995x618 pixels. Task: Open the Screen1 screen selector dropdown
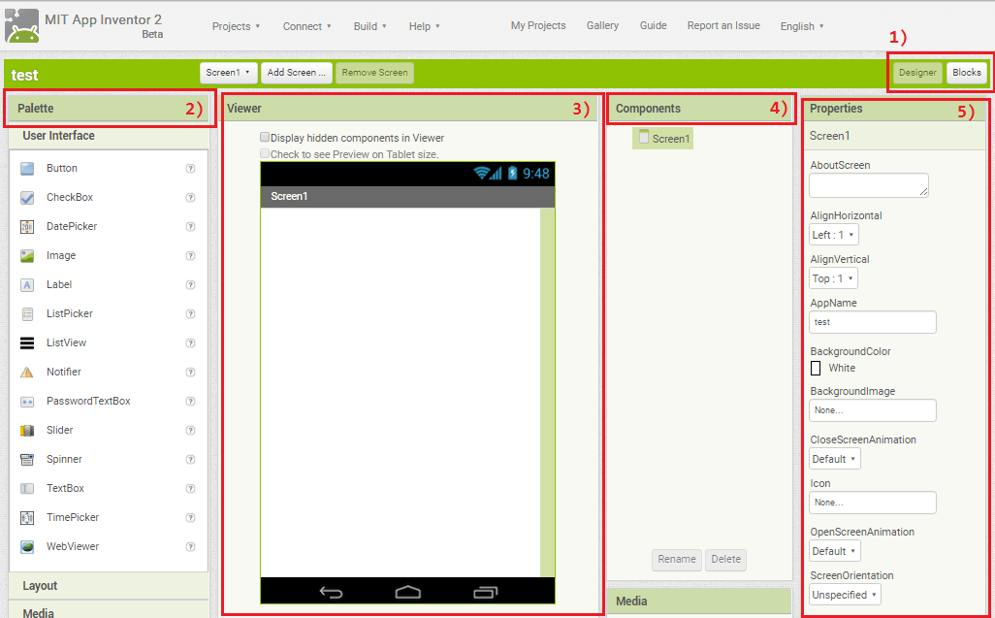pyautogui.click(x=228, y=72)
